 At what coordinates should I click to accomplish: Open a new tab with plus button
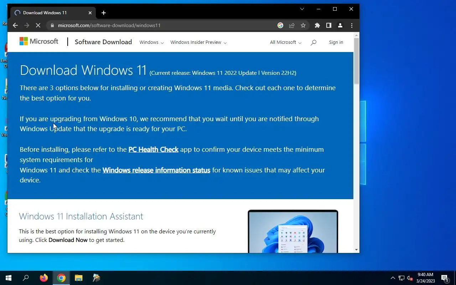tap(104, 13)
